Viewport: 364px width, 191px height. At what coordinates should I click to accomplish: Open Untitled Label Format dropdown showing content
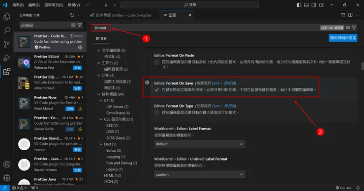[199, 174]
